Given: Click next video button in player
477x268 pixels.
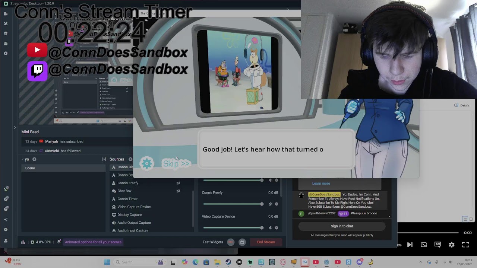Looking at the screenshot, I should point(410,245).
